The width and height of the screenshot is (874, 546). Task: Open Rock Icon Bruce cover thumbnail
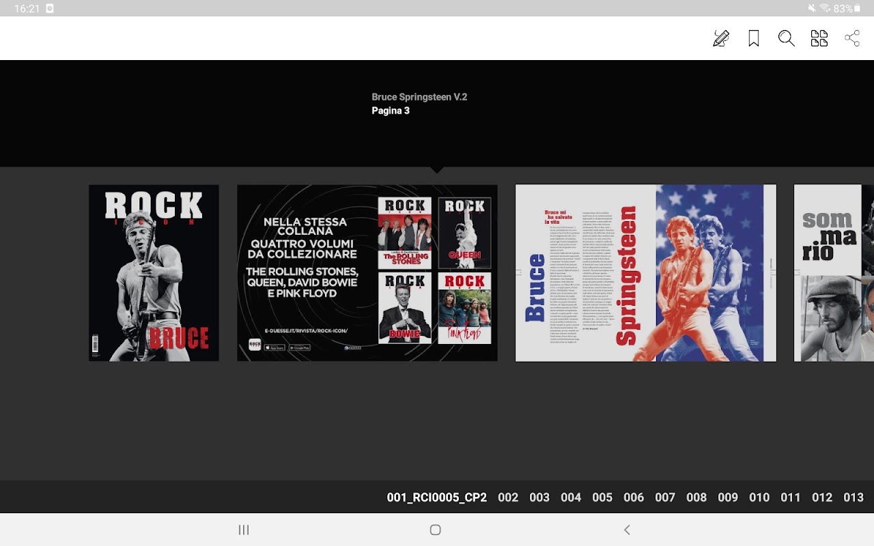154,273
